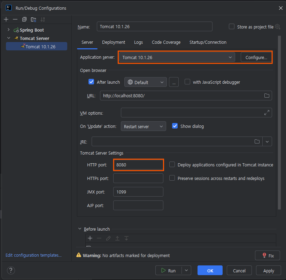286x280 pixels.
Task: Enable Deploy applications configured in Tomcat instance
Action: coord(172,164)
